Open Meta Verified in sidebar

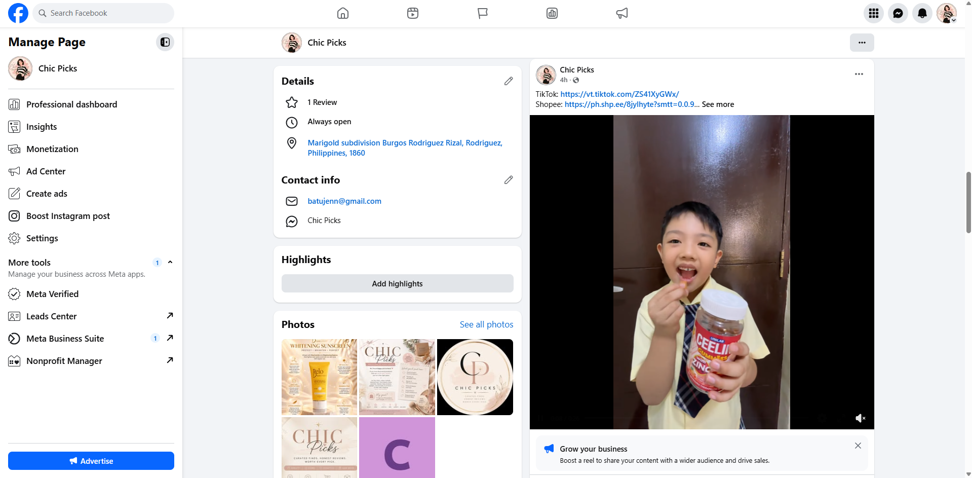91,294
